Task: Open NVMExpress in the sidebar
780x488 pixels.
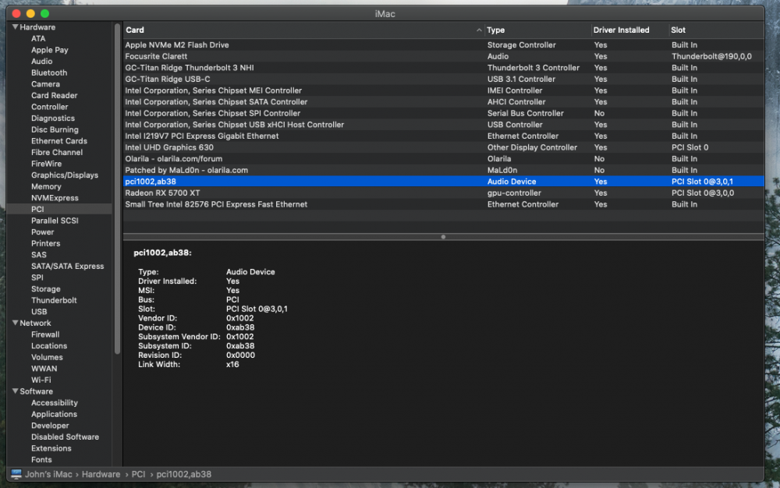Action: pos(55,198)
